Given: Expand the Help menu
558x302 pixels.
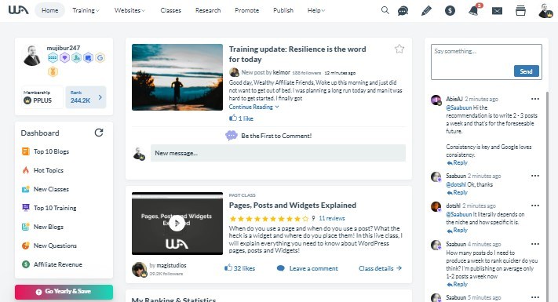Looking at the screenshot, I should point(316,10).
